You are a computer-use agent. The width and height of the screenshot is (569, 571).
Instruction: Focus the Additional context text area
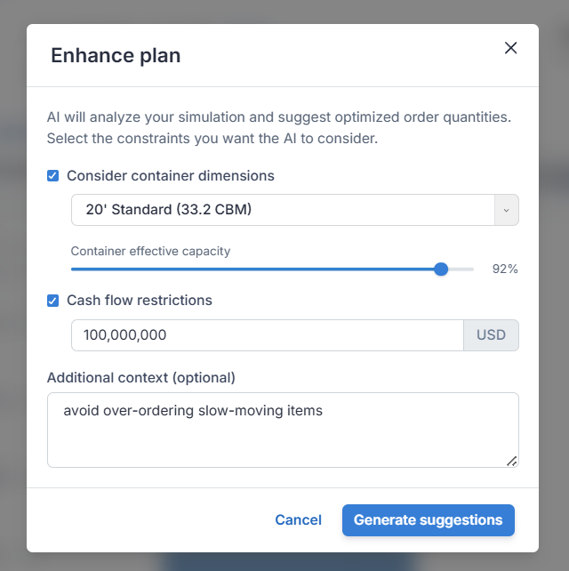pos(283,430)
